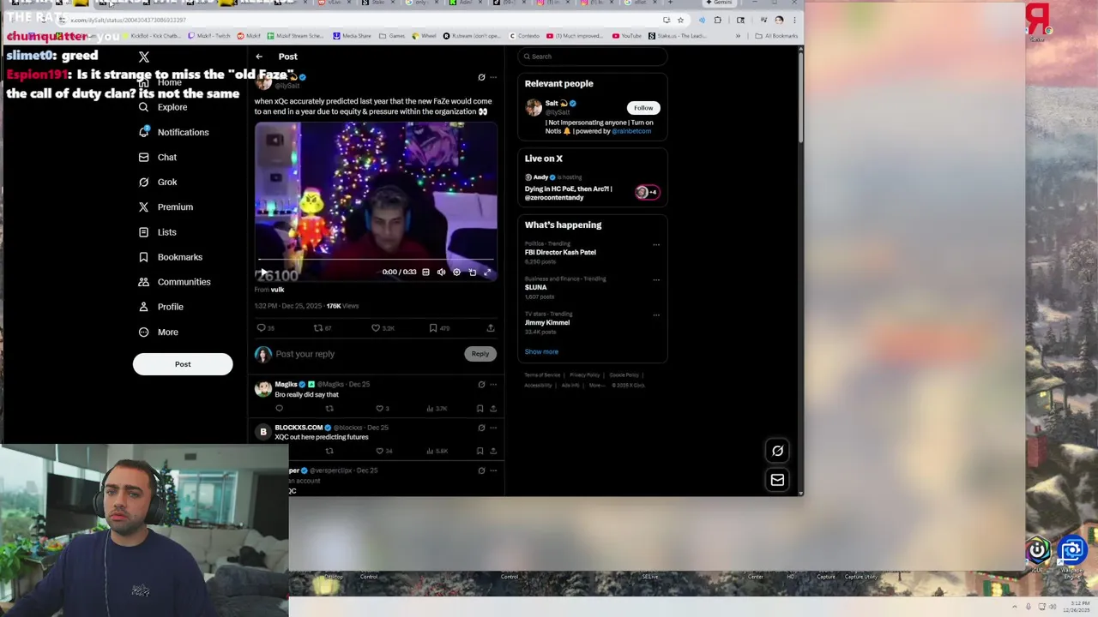This screenshot has height=617, width=1098.
Task: Open the three-dot menu on BLOCKXS.COM reply
Action: tap(493, 428)
